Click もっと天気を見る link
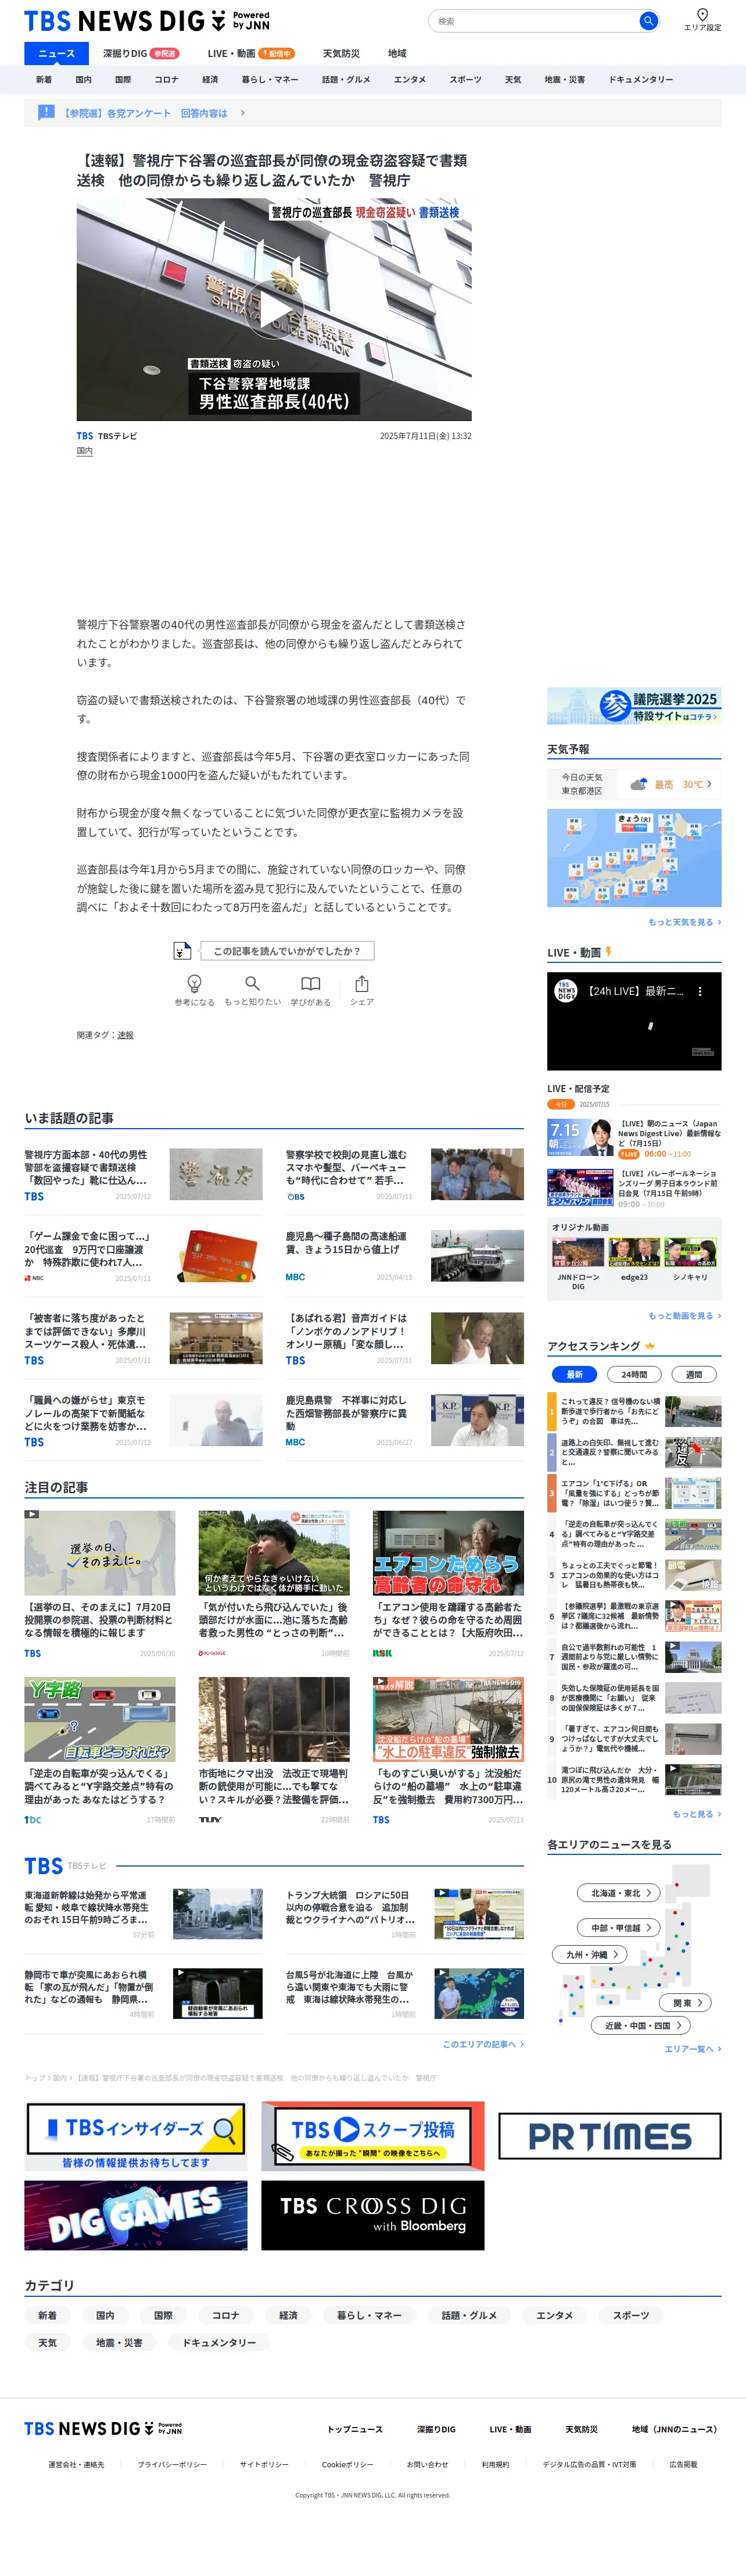The image size is (746, 2576). coord(684,922)
